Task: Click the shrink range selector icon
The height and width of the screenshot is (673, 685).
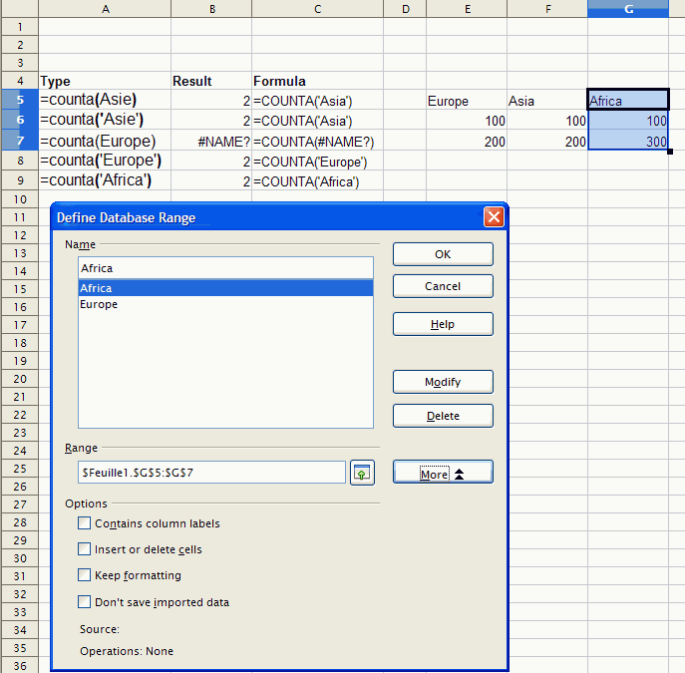Action: (x=362, y=473)
